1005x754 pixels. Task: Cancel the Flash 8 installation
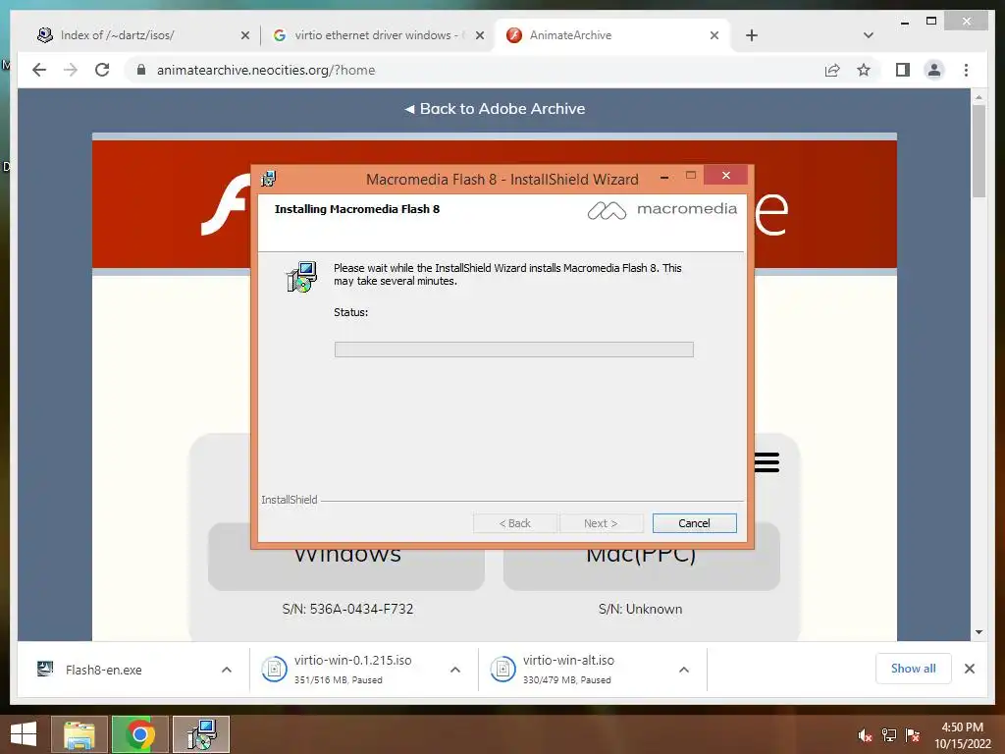(x=694, y=523)
